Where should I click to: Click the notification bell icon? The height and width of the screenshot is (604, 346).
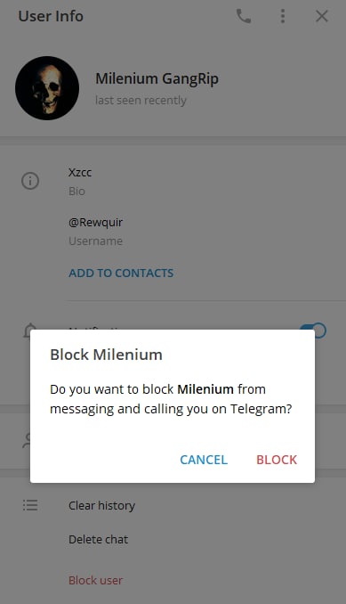pyautogui.click(x=28, y=331)
